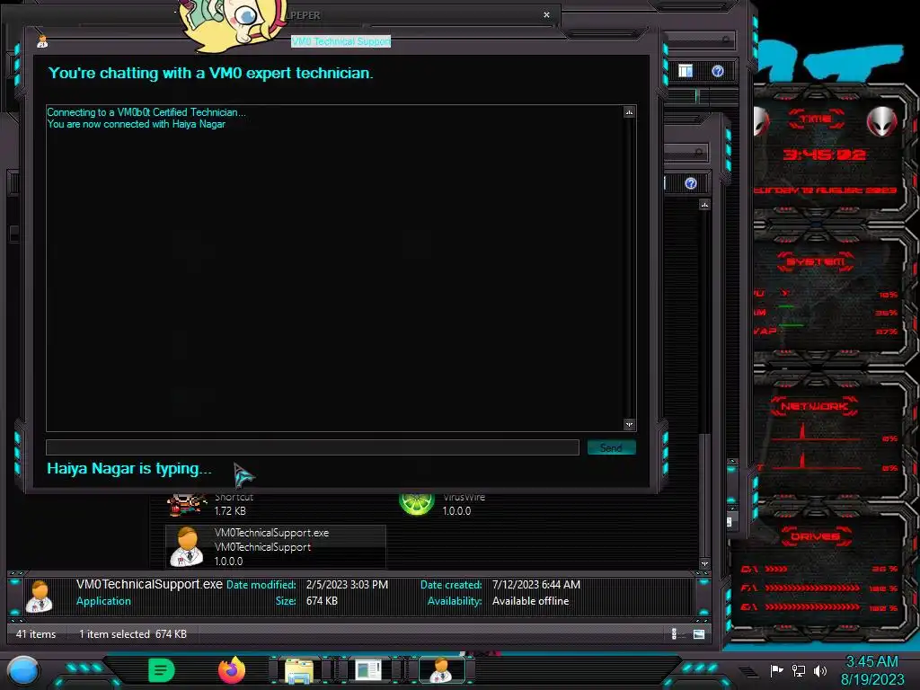Open the green notes app on taskbar
This screenshot has width=920, height=690.
pos(162,670)
